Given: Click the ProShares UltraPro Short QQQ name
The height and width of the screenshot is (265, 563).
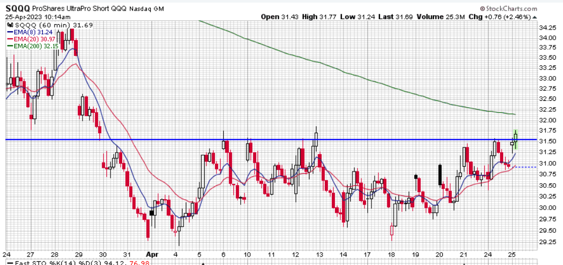Looking at the screenshot, I should (78, 8).
